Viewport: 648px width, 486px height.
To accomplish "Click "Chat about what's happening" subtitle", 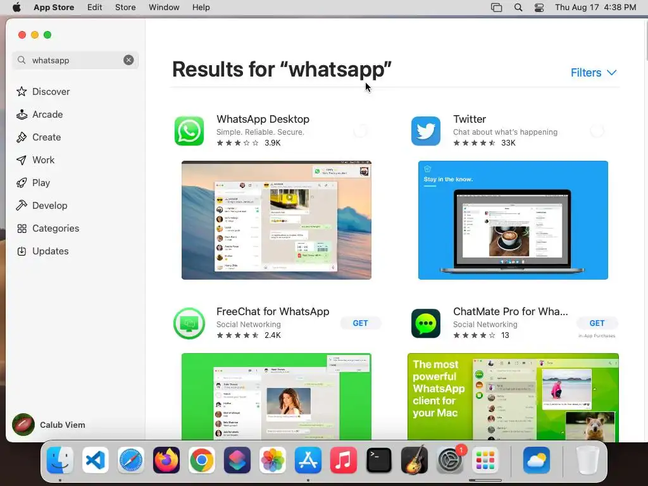I will (x=505, y=132).
